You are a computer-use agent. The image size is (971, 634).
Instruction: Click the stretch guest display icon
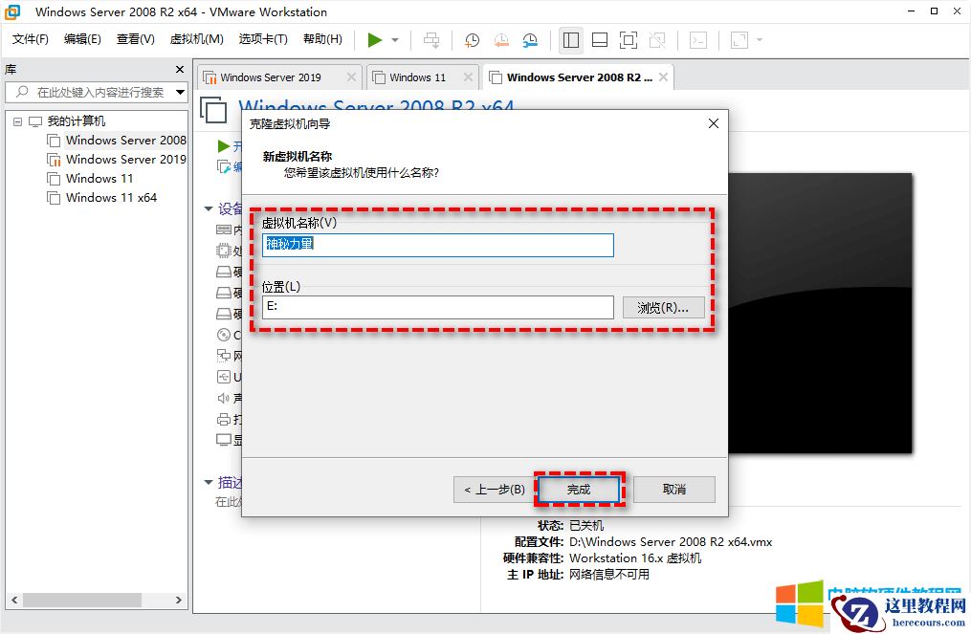pos(739,40)
